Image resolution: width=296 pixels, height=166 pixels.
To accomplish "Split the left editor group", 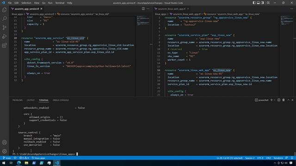I will 143,9.
